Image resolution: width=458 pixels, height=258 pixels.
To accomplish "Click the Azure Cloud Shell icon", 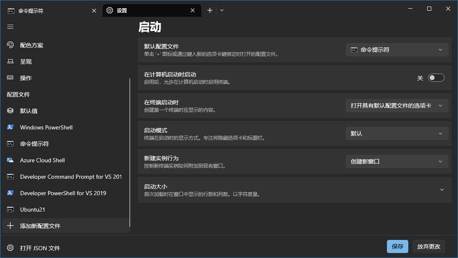I will point(10,160).
